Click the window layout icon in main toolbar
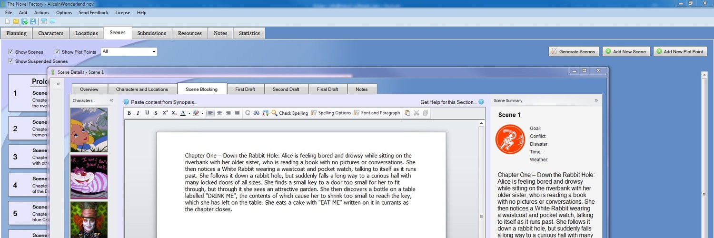 click(x=44, y=21)
